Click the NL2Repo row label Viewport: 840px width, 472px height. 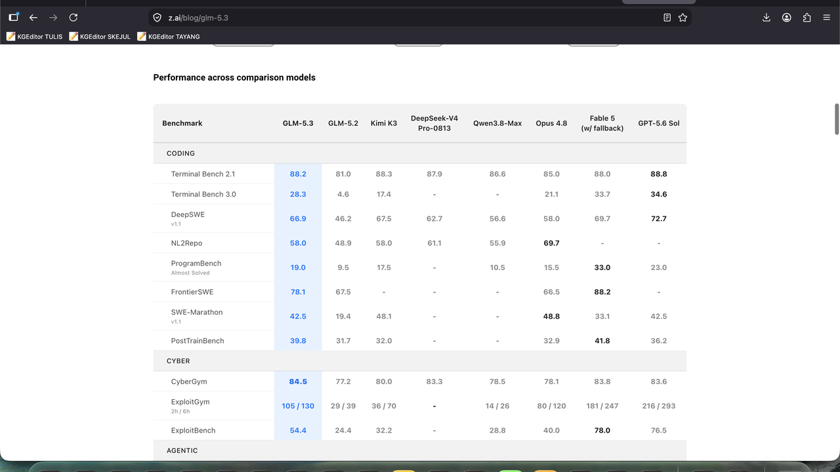(x=186, y=243)
